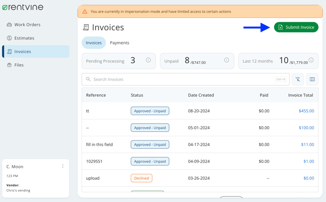
Task: Click the Pending Processing info icon
Action: 148,60
